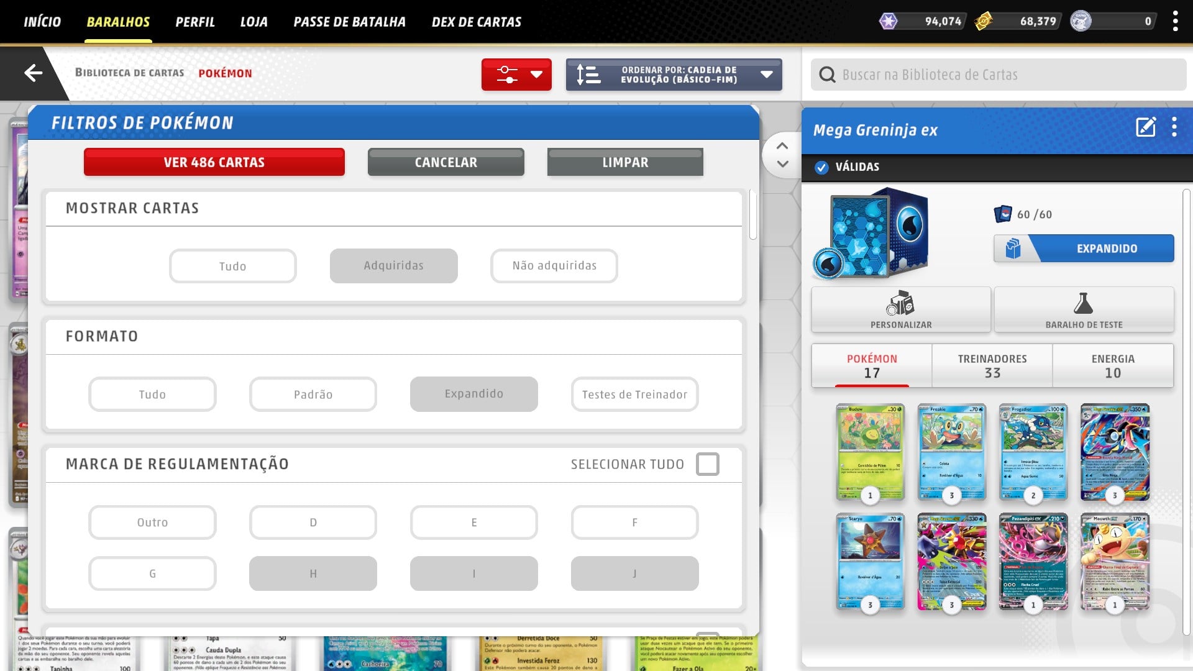The image size is (1193, 671).
Task: Click the deck box thumbnail
Action: tap(871, 232)
